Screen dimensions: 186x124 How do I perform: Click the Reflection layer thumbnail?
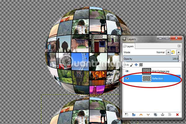[x=146, y=79]
